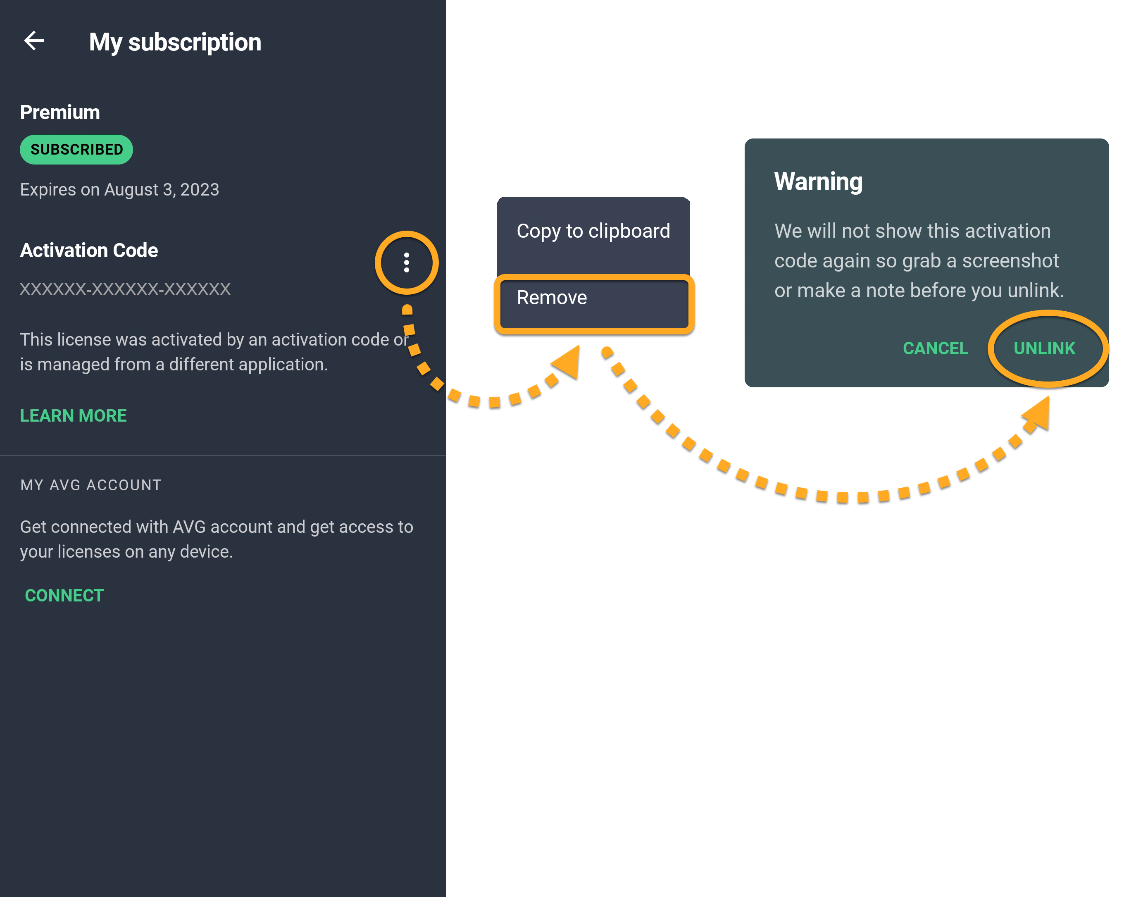Open the three-dot options menu
Viewport: 1124px width, 897px height.
tap(407, 263)
